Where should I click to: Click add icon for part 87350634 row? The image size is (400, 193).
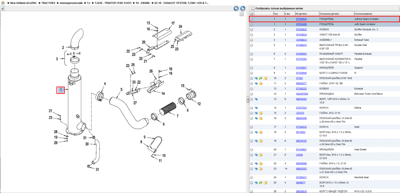(x=252, y=19)
